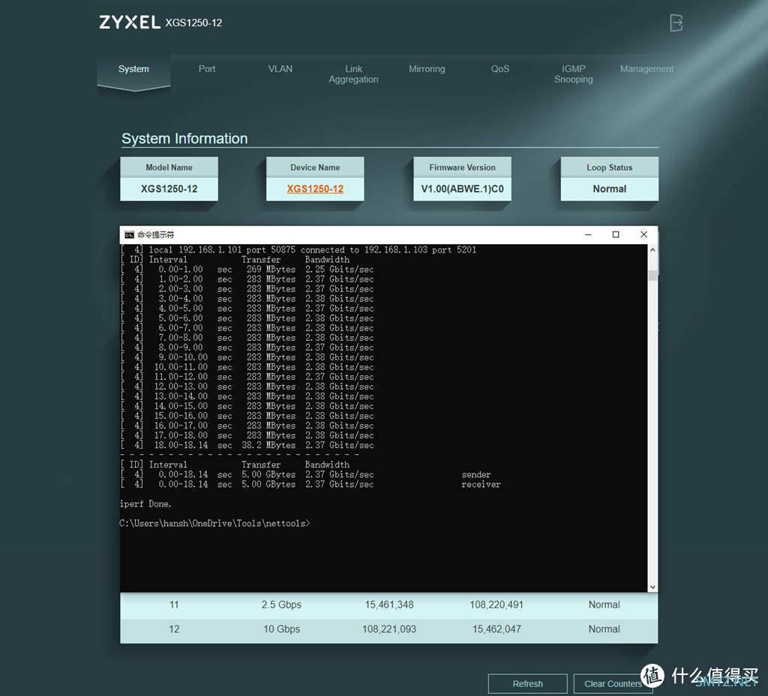Image resolution: width=768 pixels, height=696 pixels.
Task: Click port 12 counter 108,221,093
Action: click(389, 629)
